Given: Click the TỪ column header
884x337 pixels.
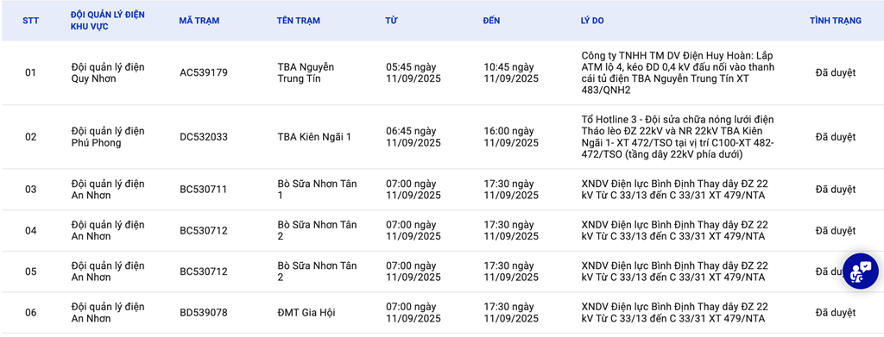Looking at the screenshot, I should coord(391,21).
